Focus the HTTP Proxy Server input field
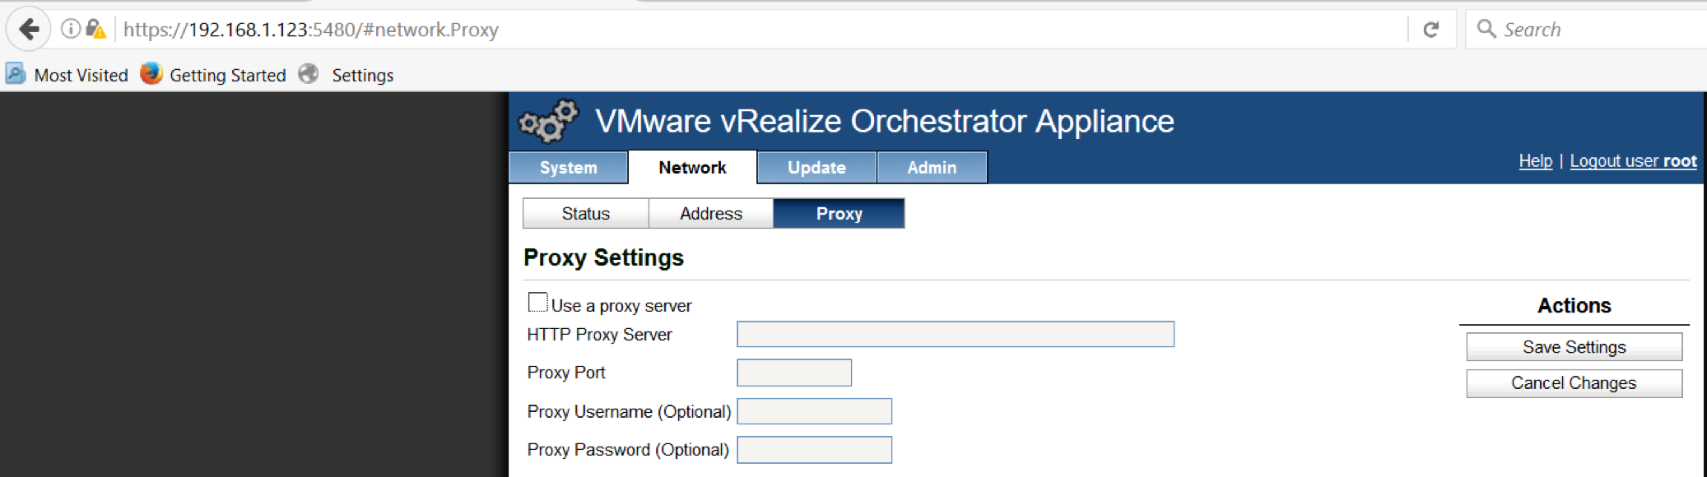Viewport: 1707px width, 477px height. click(956, 335)
